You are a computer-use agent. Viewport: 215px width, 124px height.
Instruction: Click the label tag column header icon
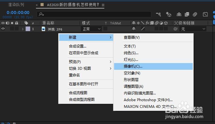(x=26, y=23)
